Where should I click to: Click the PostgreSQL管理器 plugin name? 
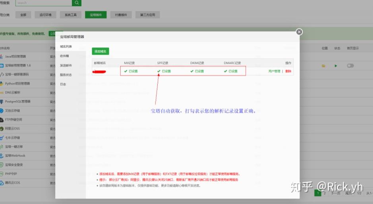[17, 101]
